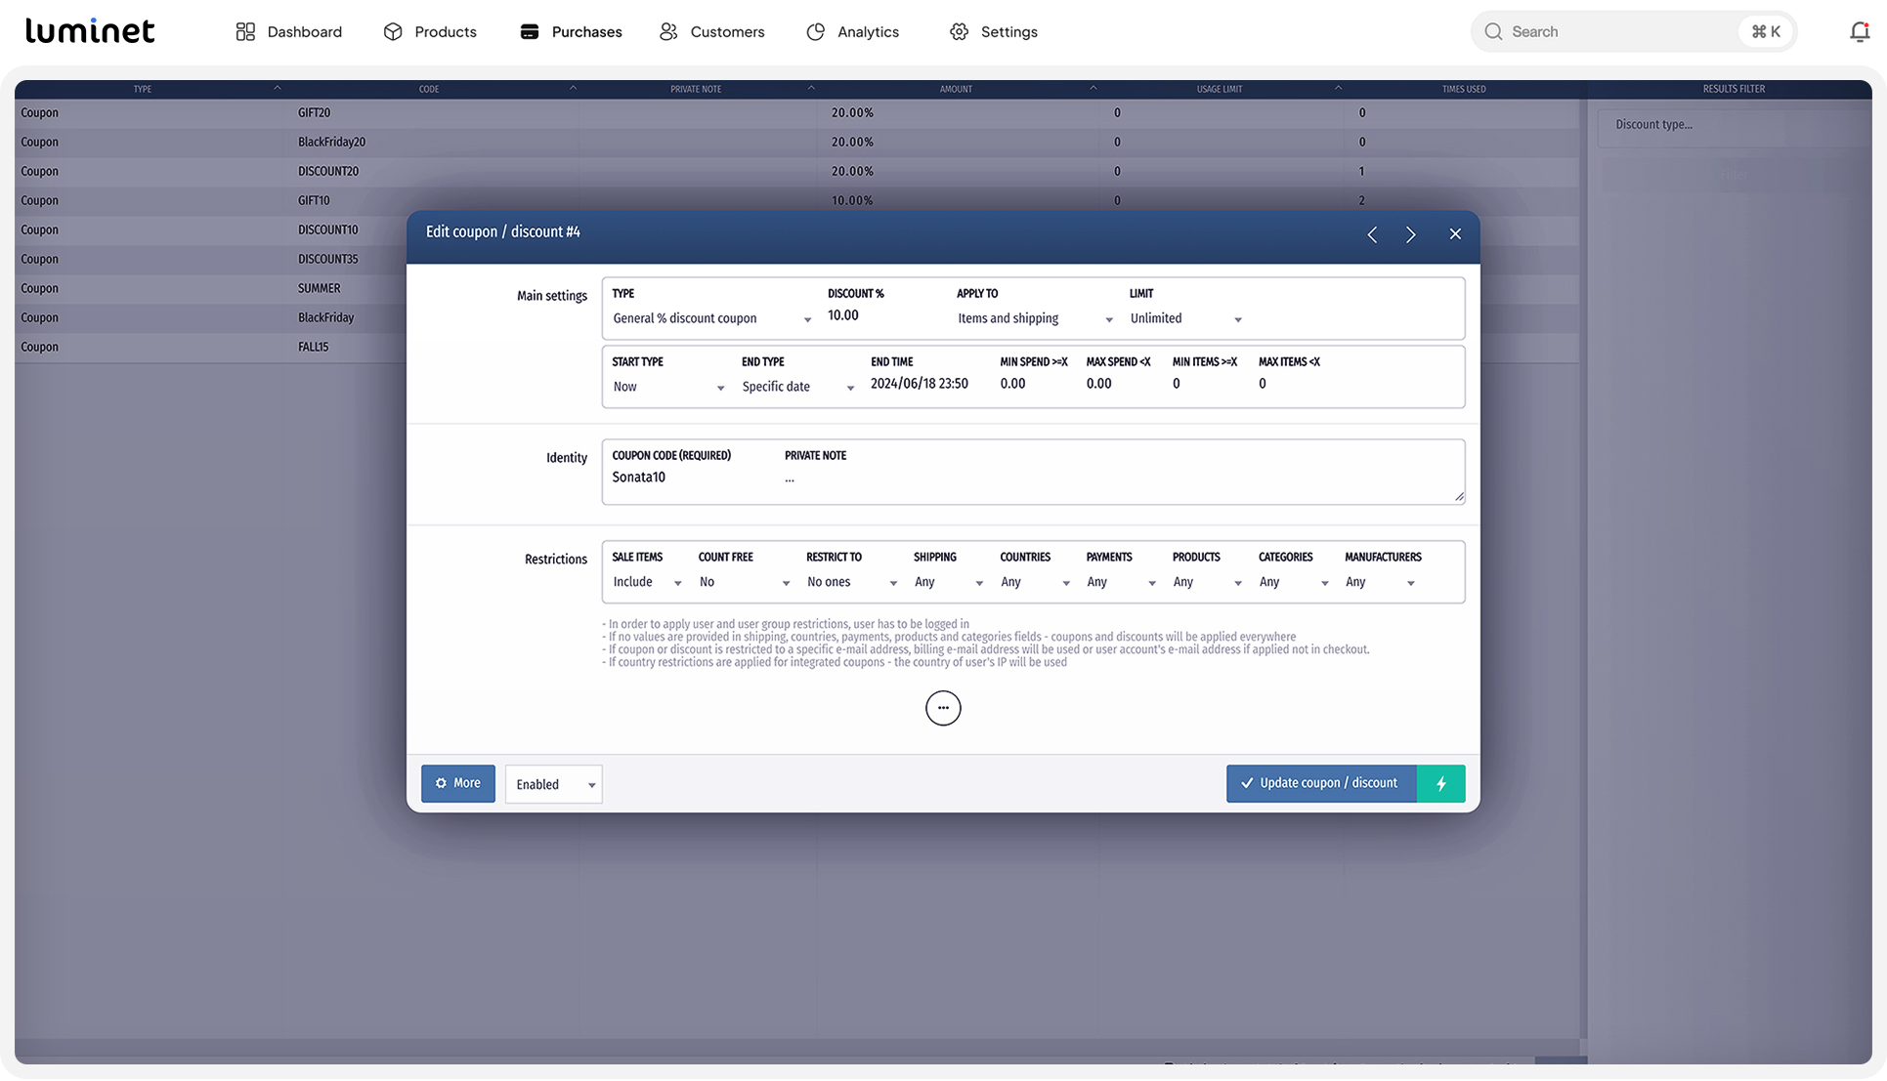Go to next coupon arrow
This screenshot has width=1887, height=1081.
point(1410,234)
